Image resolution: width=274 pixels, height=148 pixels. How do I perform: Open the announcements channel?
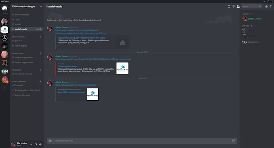pyautogui.click(x=27, y=14)
